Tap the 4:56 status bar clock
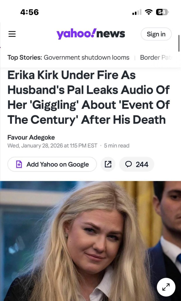The height and width of the screenshot is (301, 181). tap(30, 12)
